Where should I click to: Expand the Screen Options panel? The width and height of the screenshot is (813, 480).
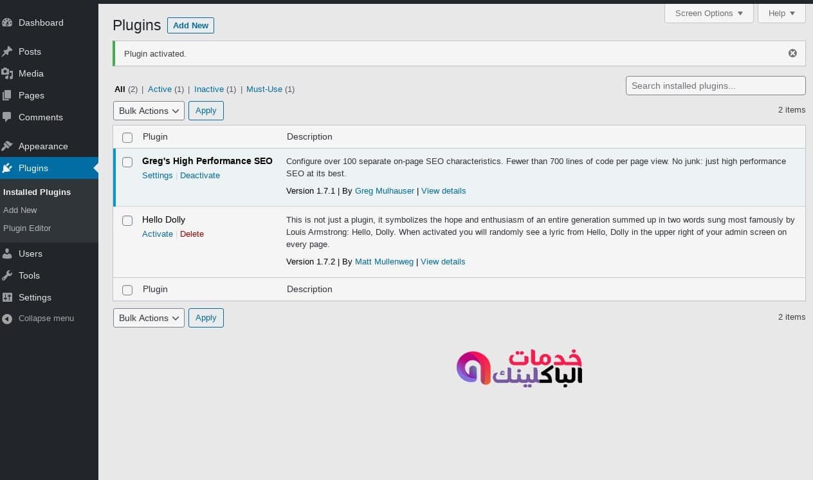[709, 13]
